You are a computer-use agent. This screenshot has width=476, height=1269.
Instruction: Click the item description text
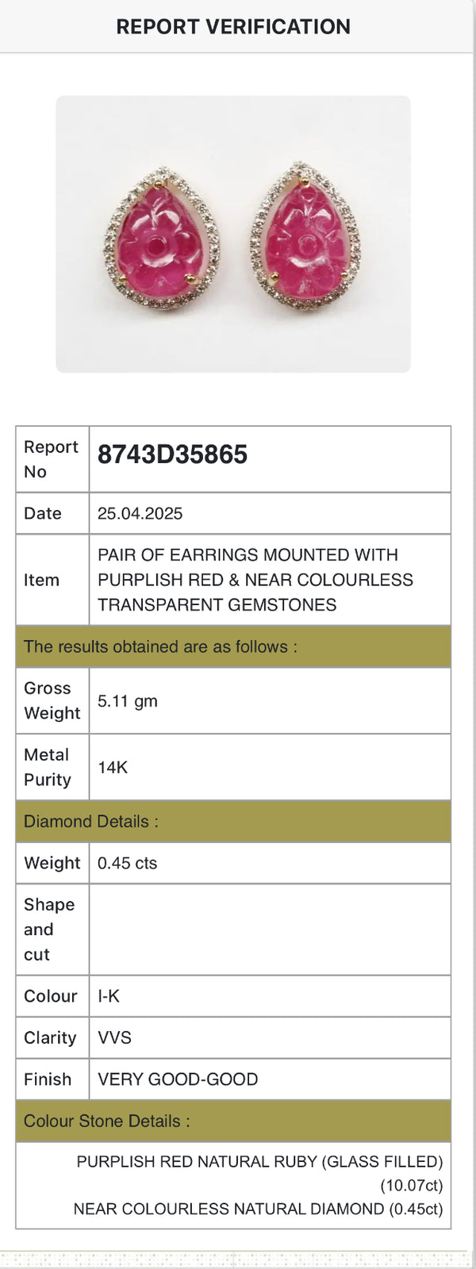pyautogui.click(x=255, y=580)
